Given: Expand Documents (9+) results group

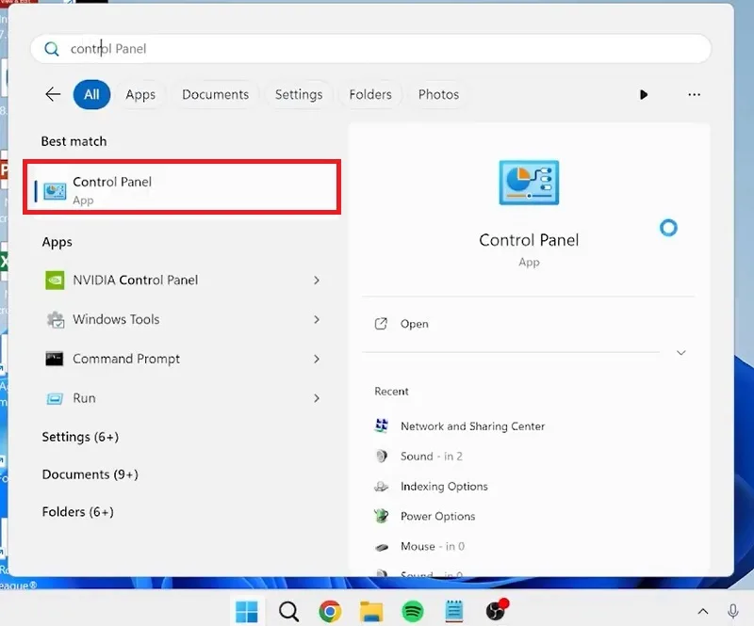Looking at the screenshot, I should (x=90, y=474).
